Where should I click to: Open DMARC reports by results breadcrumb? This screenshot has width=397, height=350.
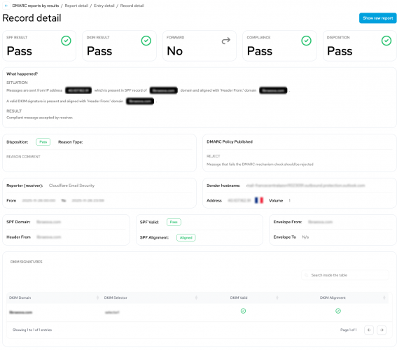pos(36,6)
